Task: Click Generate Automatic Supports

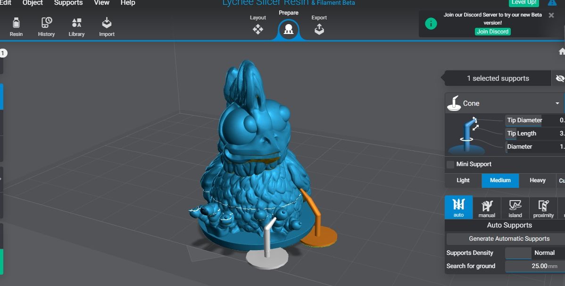Action: [509, 238]
